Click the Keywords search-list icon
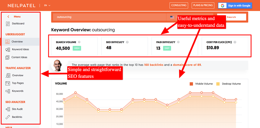Image resolution: width=260 pixels, height=128 pixels. point(7,91)
